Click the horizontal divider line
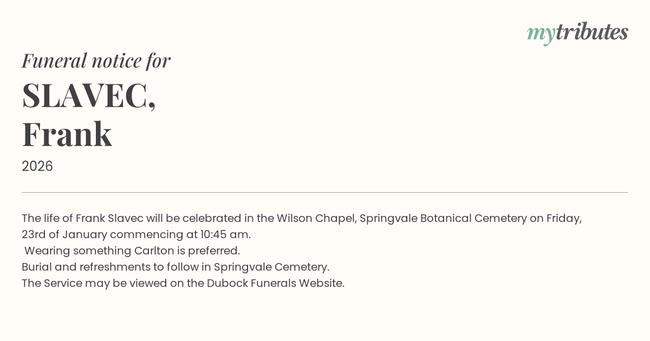650x341 pixels. [x=325, y=192]
